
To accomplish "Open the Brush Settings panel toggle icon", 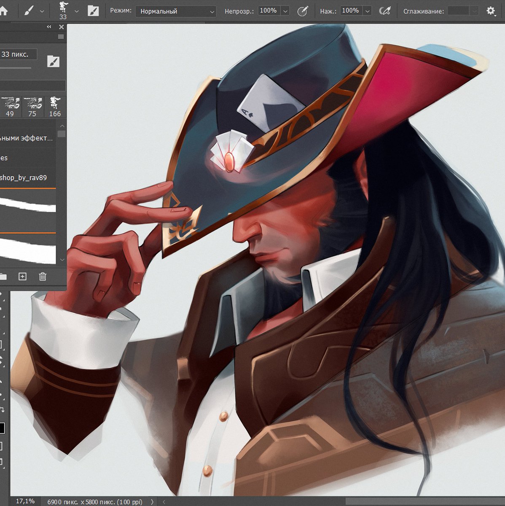I will tap(94, 11).
